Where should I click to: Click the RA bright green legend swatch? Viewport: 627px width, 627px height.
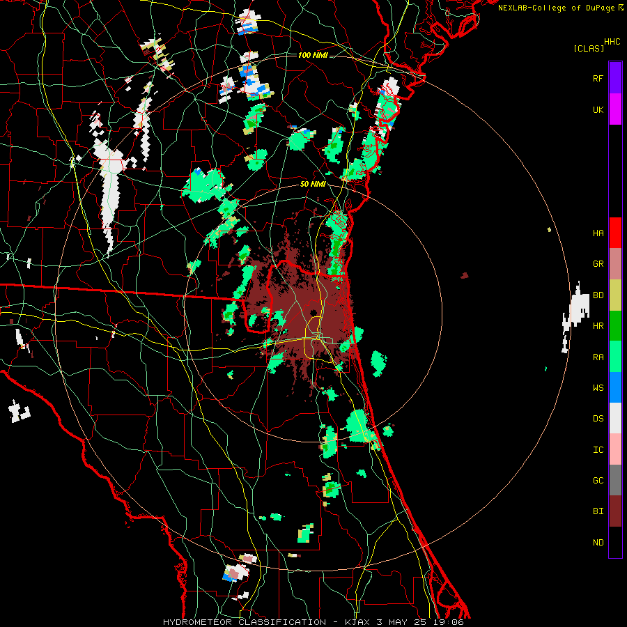pos(615,357)
